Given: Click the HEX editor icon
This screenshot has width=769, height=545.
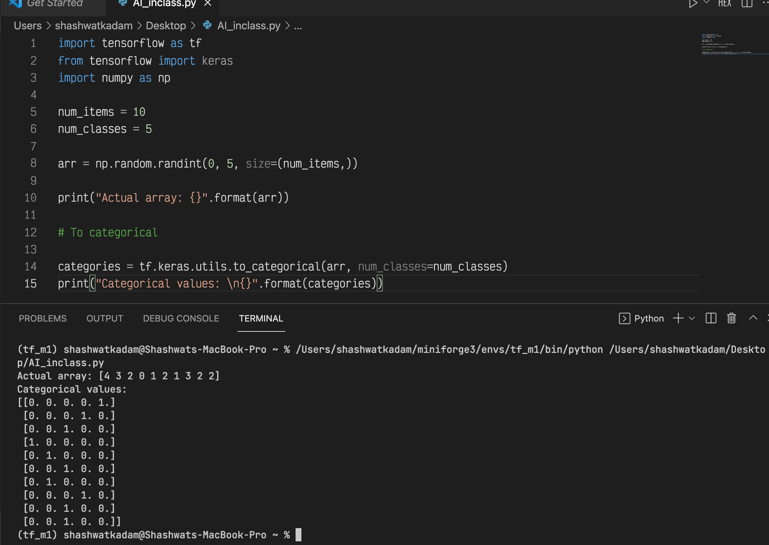Looking at the screenshot, I should [725, 3].
